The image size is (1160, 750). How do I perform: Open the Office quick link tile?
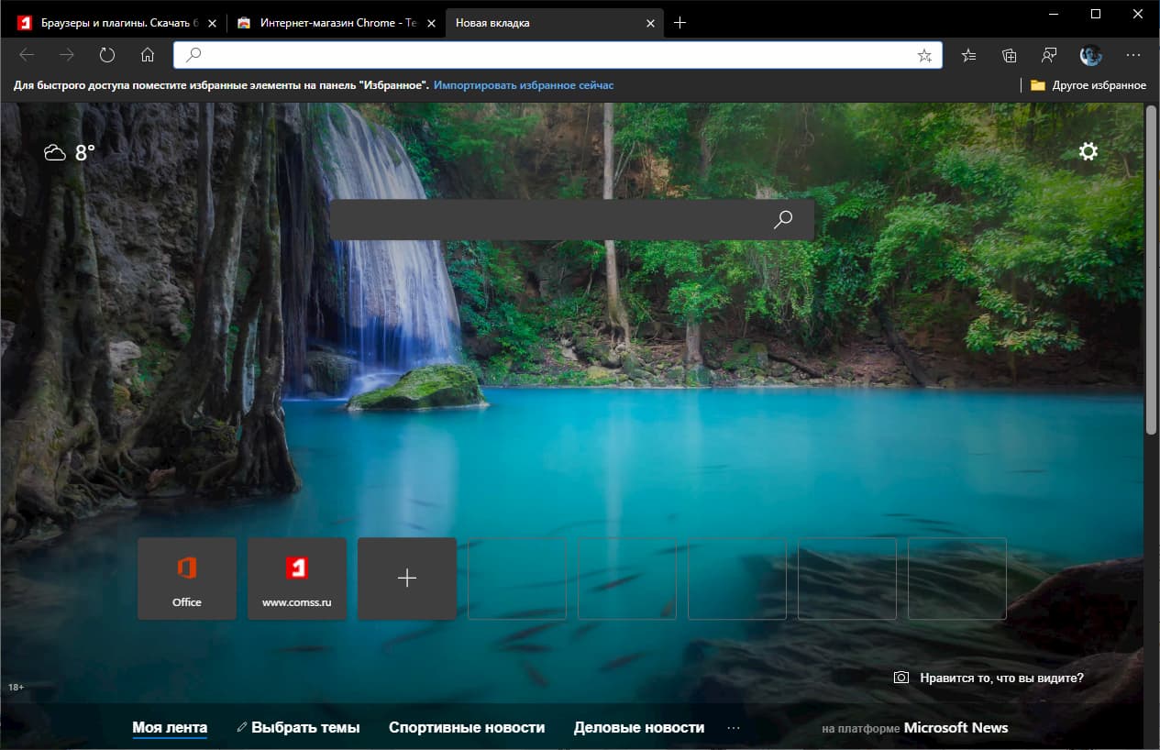click(x=187, y=579)
